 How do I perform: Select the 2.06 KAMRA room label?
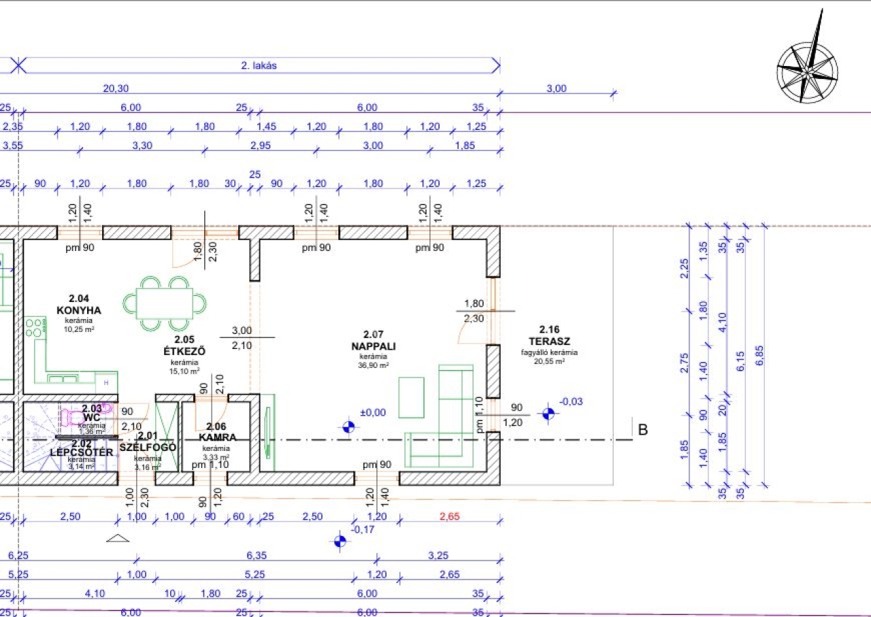tap(218, 431)
